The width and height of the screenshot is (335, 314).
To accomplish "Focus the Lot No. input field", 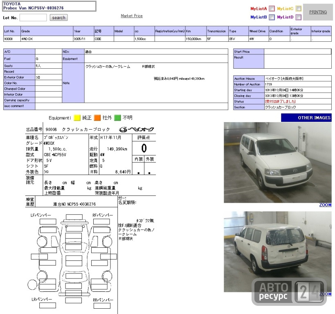I will point(33,18).
